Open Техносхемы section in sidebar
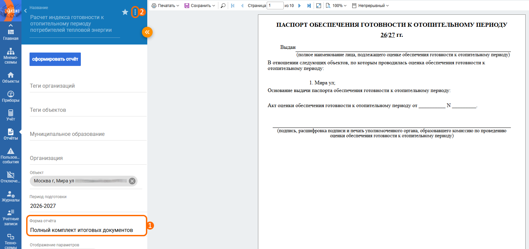Screen dimensions: 529x249 [x=11, y=241]
